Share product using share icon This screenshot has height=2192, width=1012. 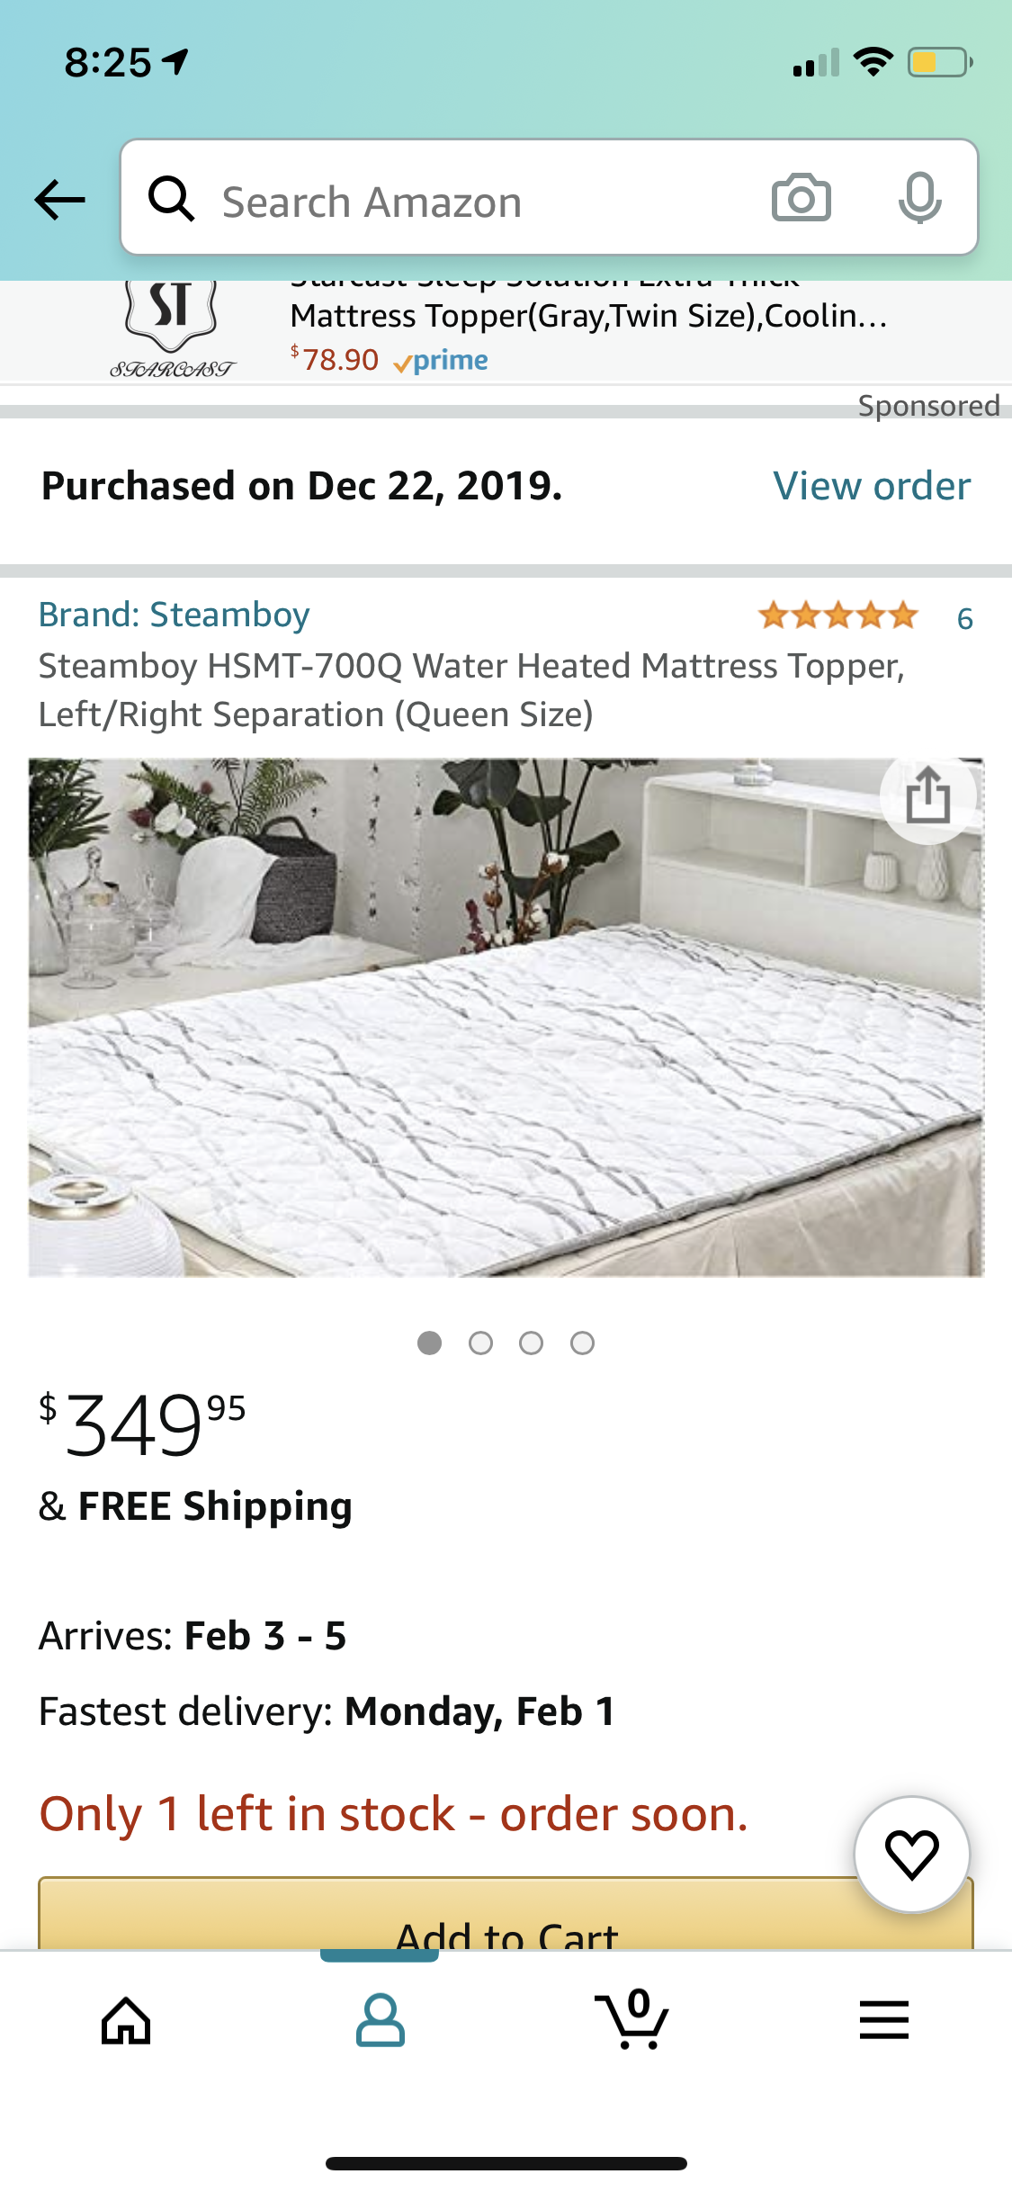click(x=927, y=796)
